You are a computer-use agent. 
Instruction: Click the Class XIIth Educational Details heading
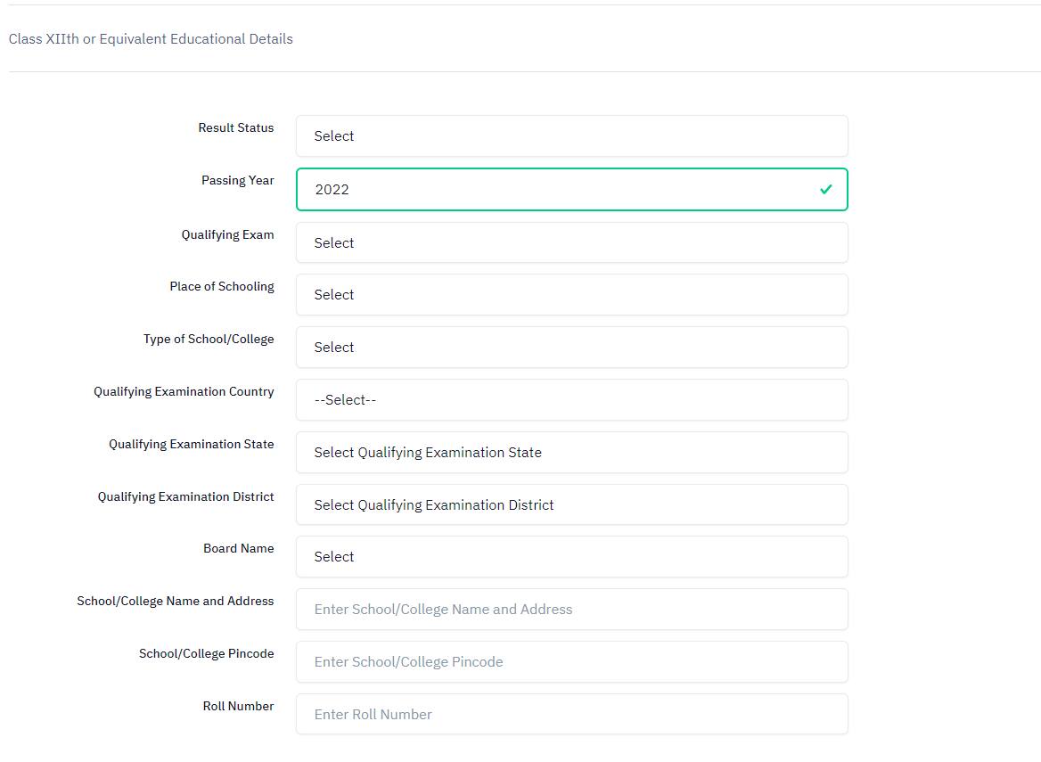click(x=150, y=38)
